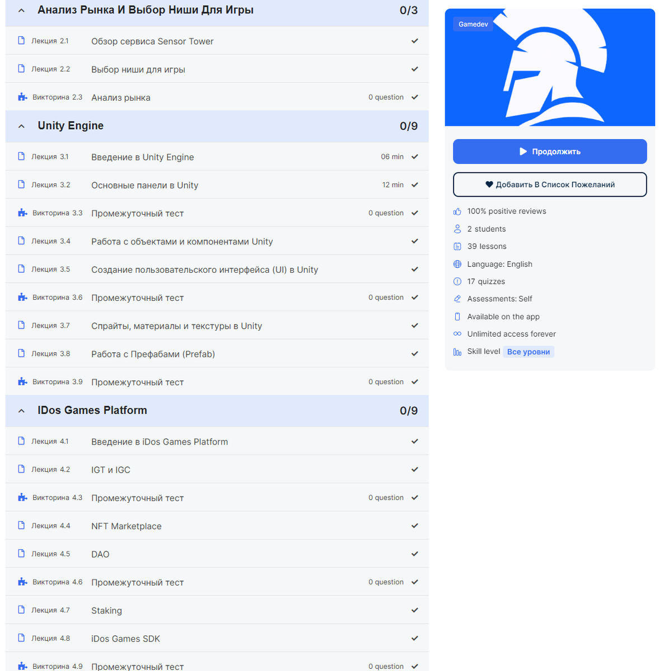Click the globe icon beside Language: English
This screenshot has height=671, width=659.
point(457,264)
